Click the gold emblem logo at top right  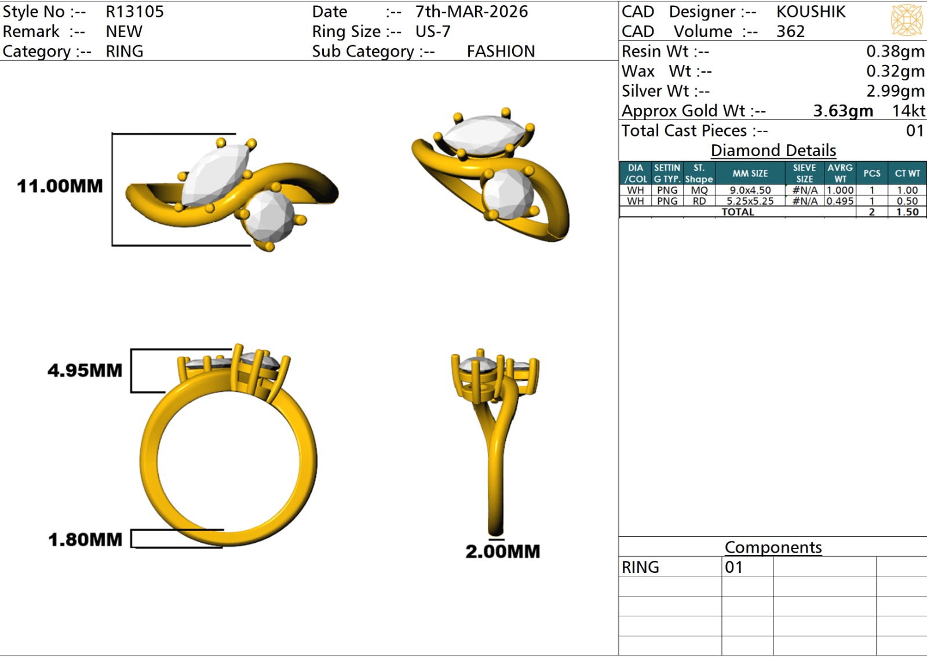906,20
